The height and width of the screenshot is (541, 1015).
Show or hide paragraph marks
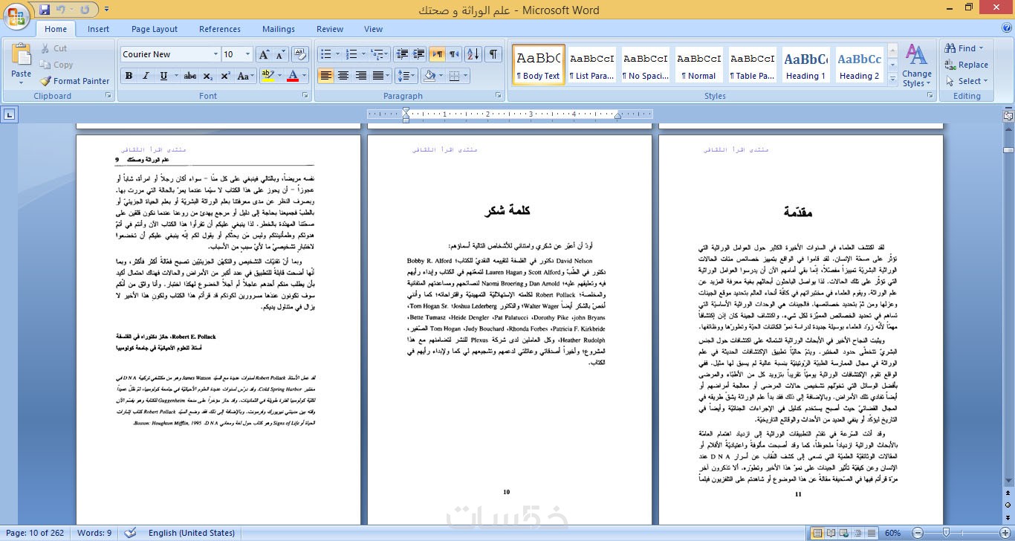pos(493,54)
